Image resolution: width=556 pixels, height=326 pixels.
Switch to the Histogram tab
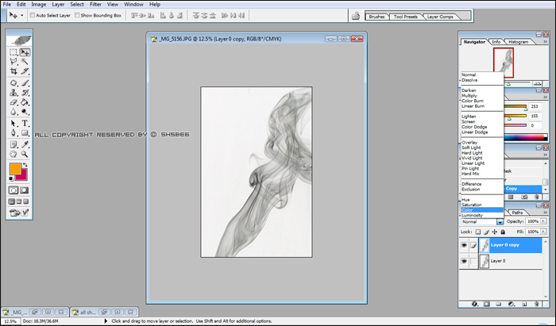pyautogui.click(x=518, y=42)
